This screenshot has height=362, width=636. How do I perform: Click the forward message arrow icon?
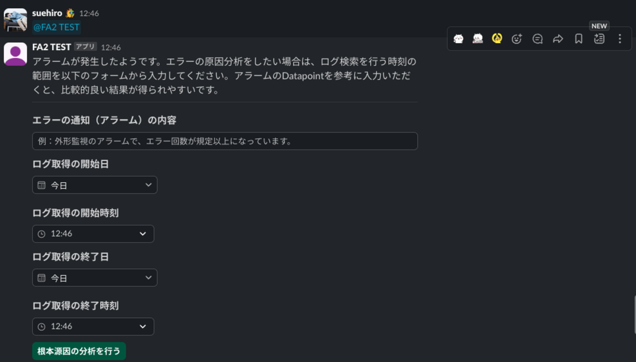558,39
